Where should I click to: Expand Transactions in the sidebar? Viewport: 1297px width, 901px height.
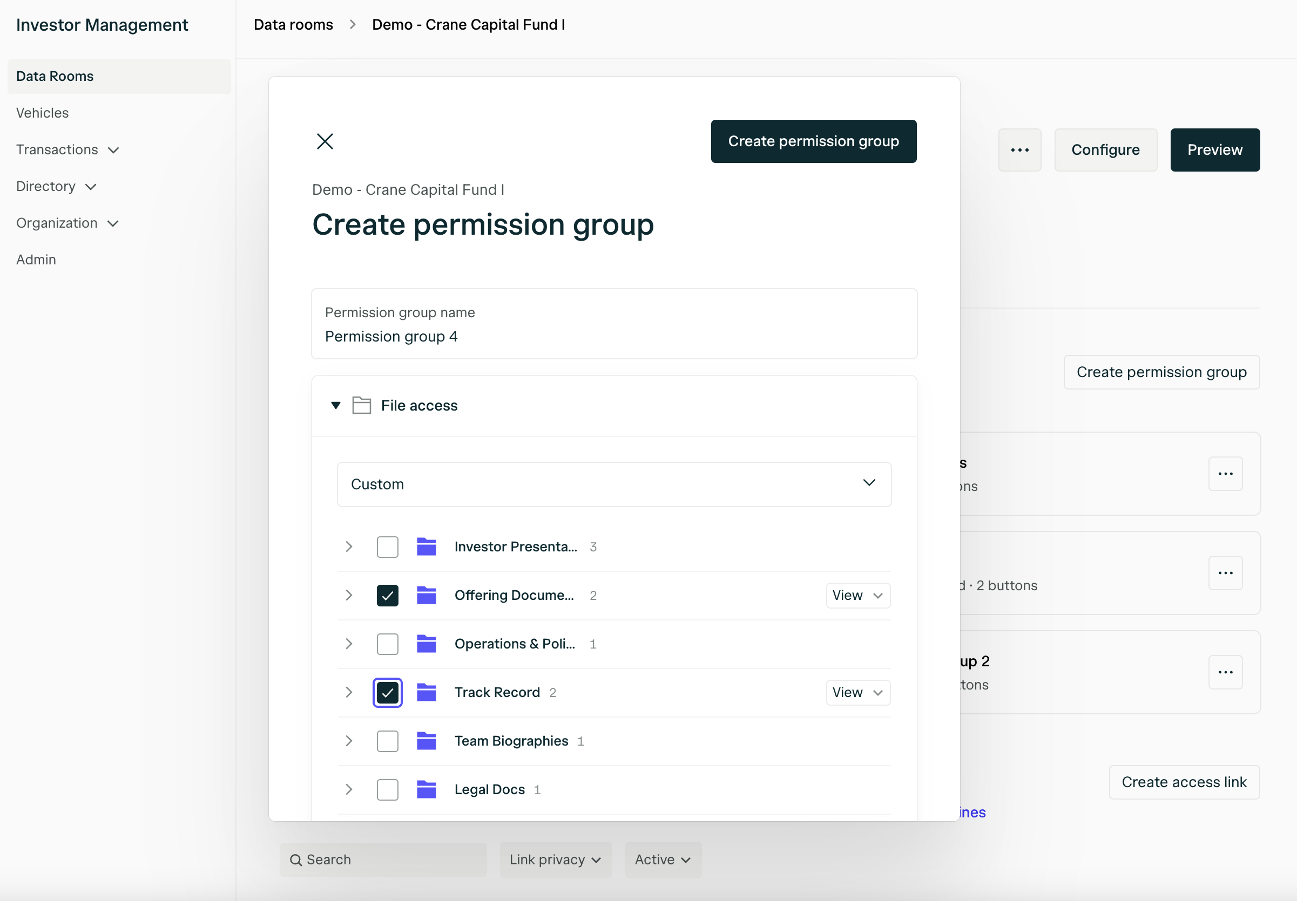pyautogui.click(x=67, y=149)
